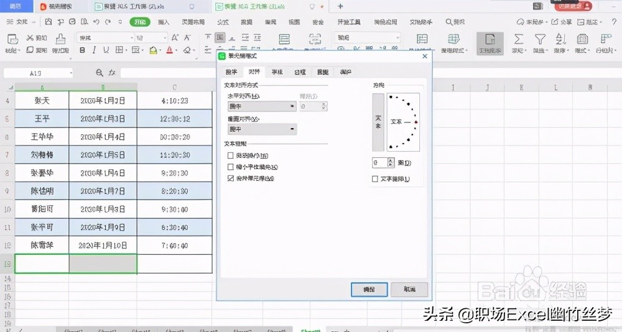Select row header 7 in spreadsheet

pyautogui.click(x=7, y=155)
